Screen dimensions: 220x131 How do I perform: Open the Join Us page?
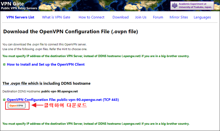[x=141, y=17]
